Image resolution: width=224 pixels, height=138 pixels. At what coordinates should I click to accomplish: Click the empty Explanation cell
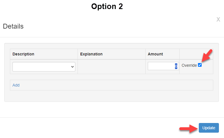(x=112, y=67)
